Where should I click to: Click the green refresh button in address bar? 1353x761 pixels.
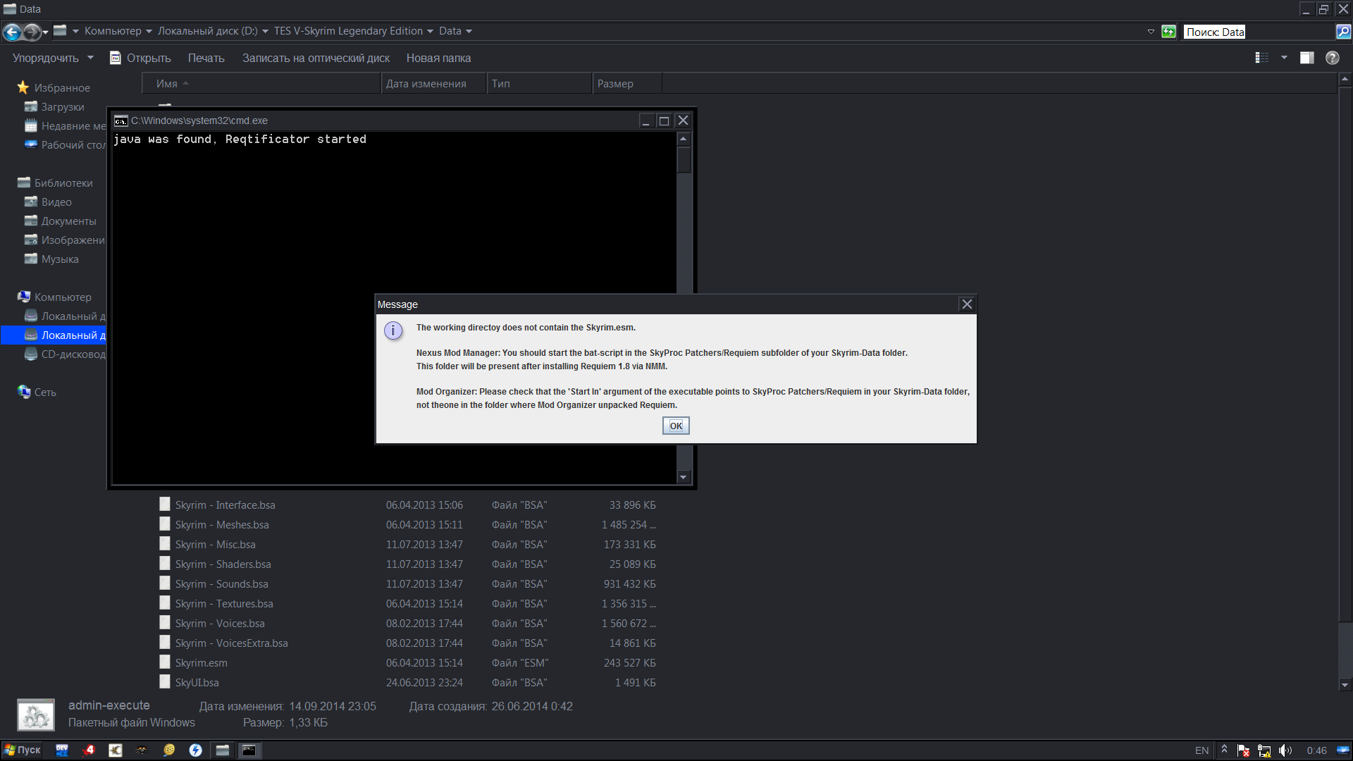1168,32
